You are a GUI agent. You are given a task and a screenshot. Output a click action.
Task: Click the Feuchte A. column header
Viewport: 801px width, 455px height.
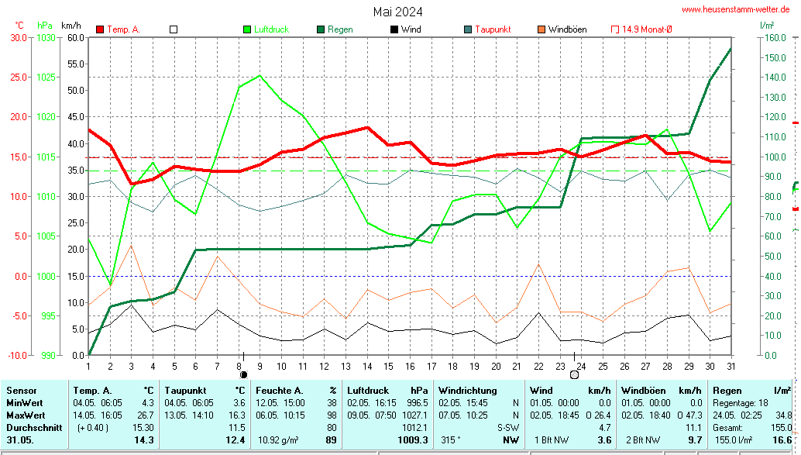tap(278, 391)
